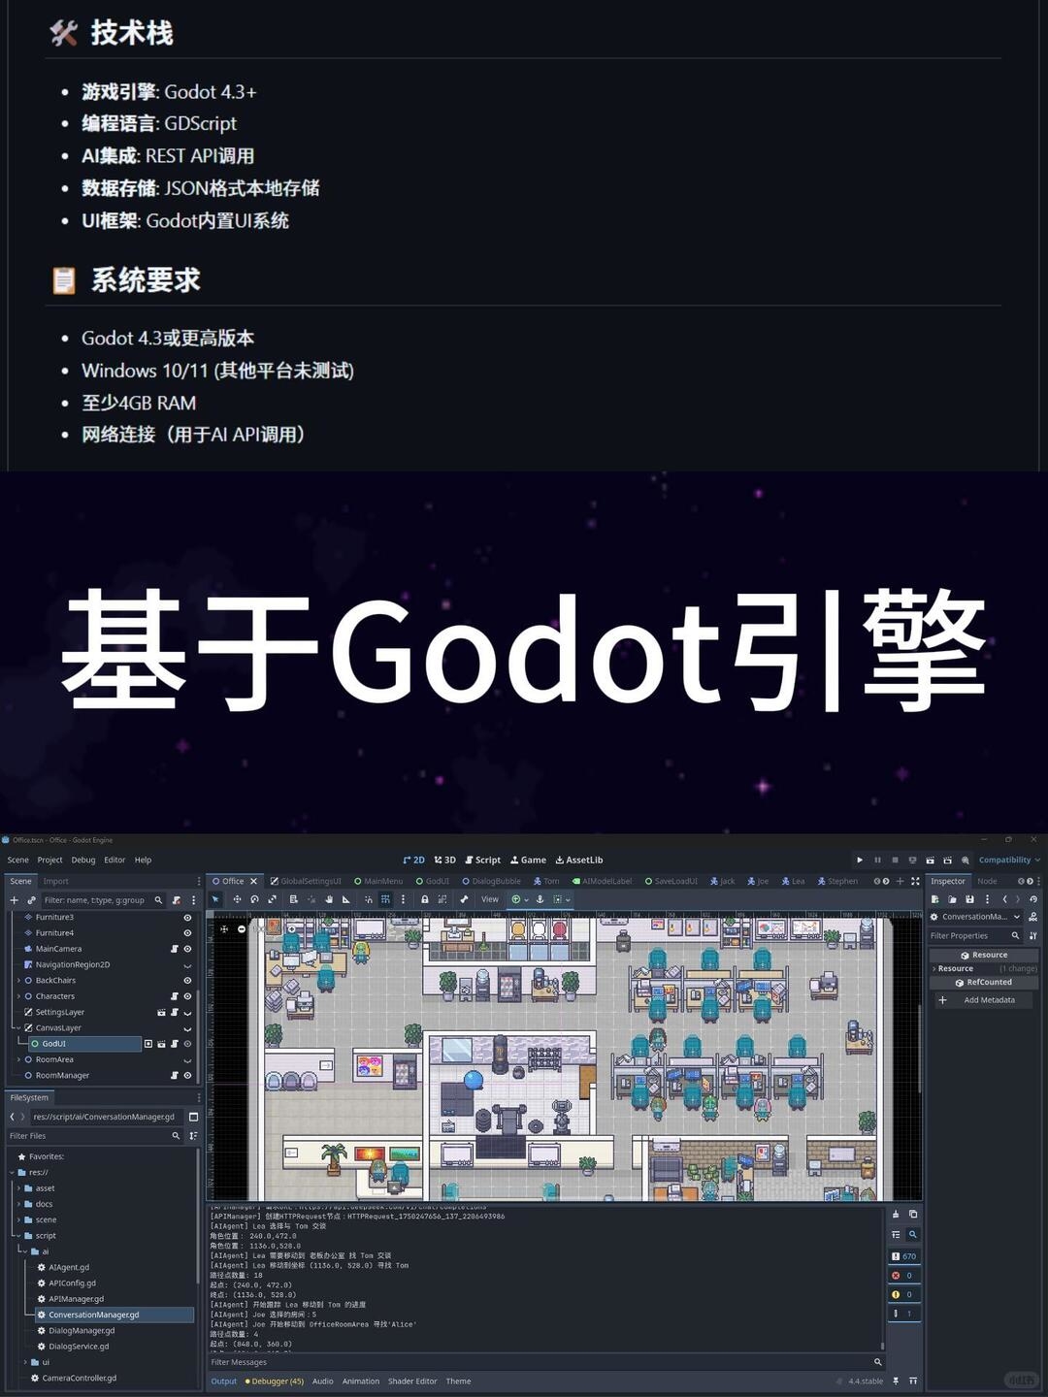Open the Compatibility renderer dropdown

[x=1009, y=860]
